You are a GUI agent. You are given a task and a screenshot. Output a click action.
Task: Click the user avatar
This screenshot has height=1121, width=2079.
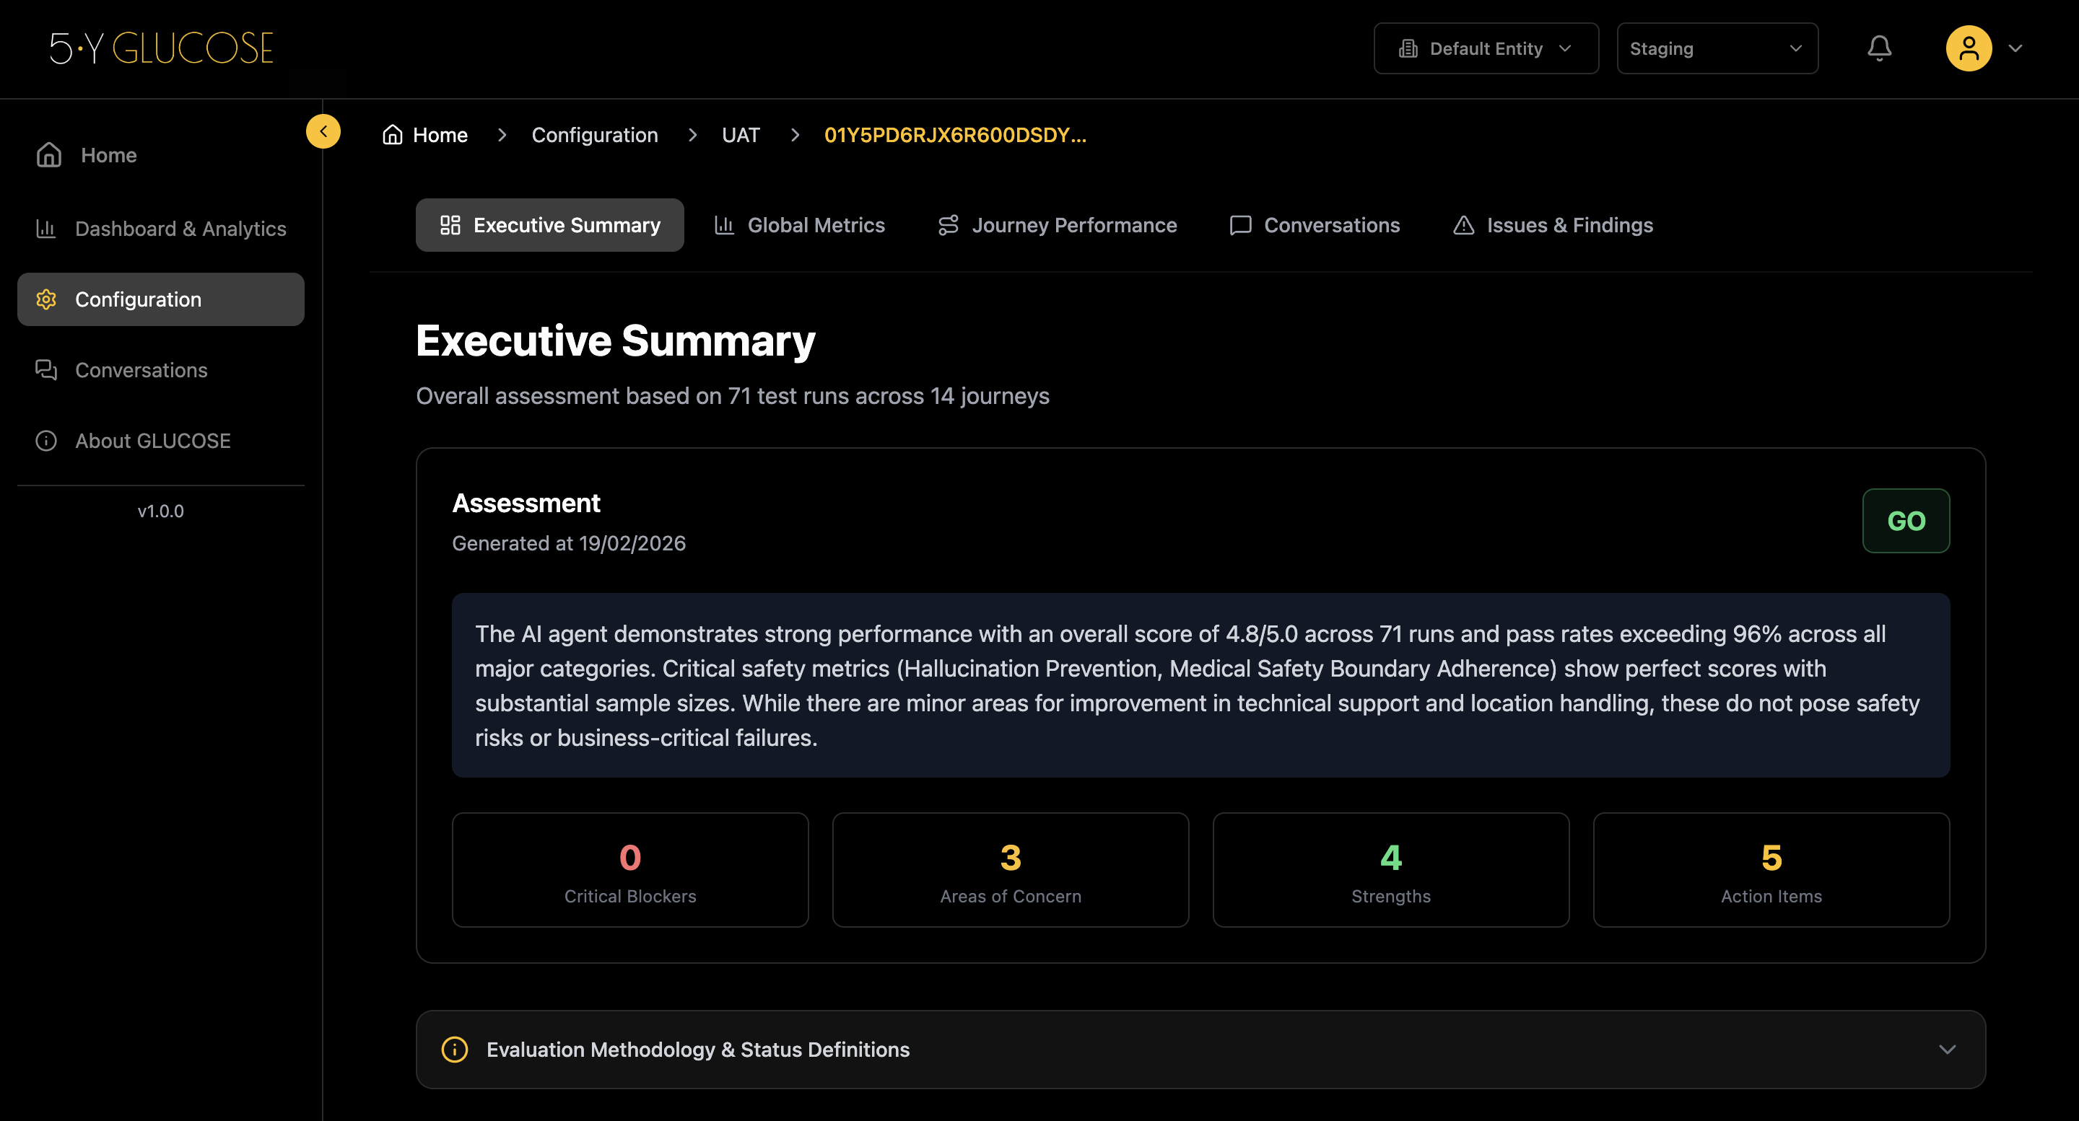pyautogui.click(x=1970, y=48)
